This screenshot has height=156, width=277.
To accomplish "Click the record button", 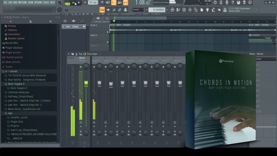I will tap(85, 3).
